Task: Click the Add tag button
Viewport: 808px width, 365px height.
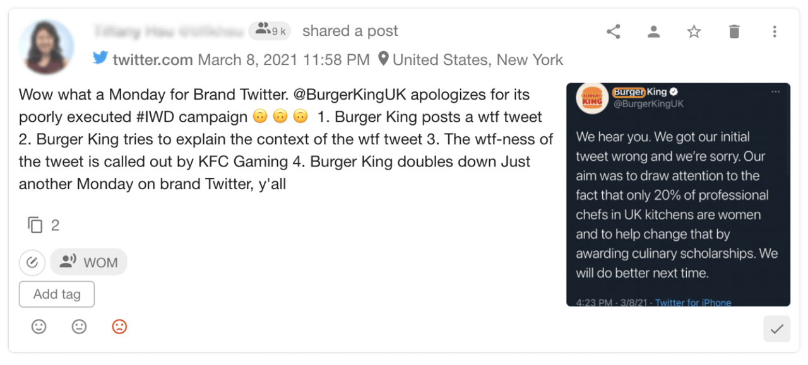Action: pyautogui.click(x=56, y=294)
